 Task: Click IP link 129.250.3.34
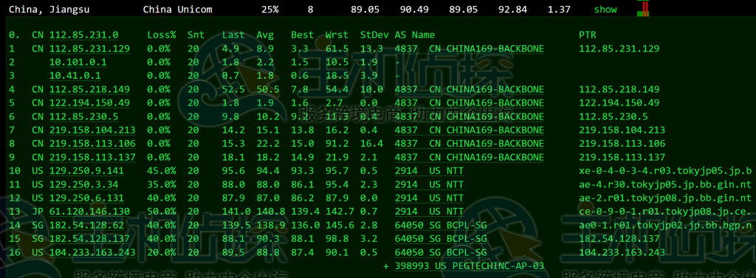pyautogui.click(x=84, y=184)
